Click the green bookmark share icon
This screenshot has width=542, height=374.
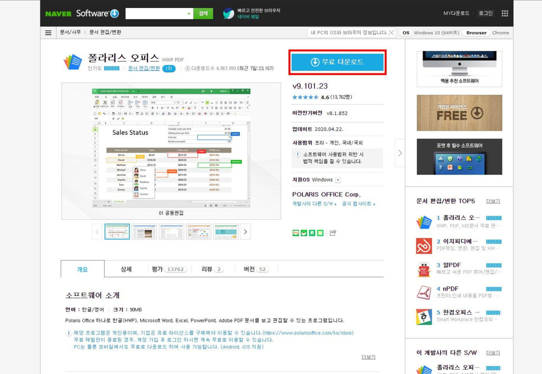click(312, 233)
